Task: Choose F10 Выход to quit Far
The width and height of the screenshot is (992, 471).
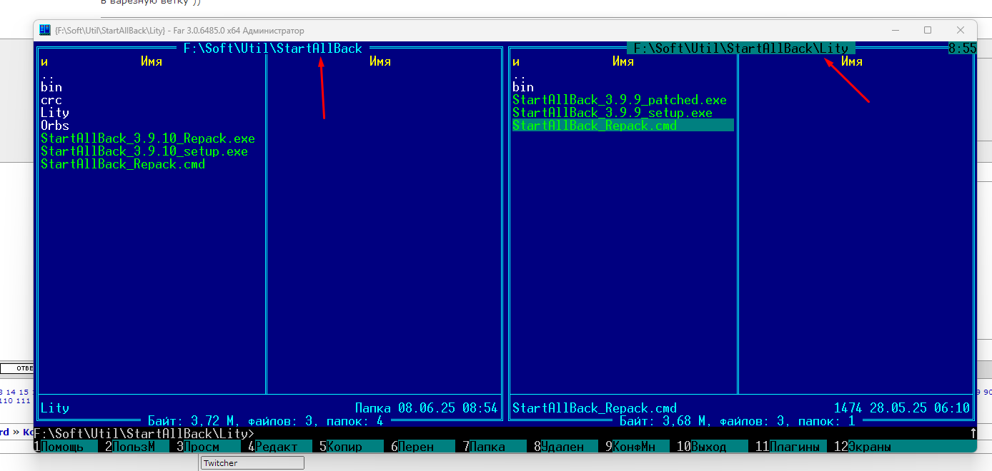Action: 713,447
